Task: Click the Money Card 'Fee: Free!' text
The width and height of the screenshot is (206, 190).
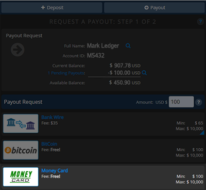Action: point(51,177)
